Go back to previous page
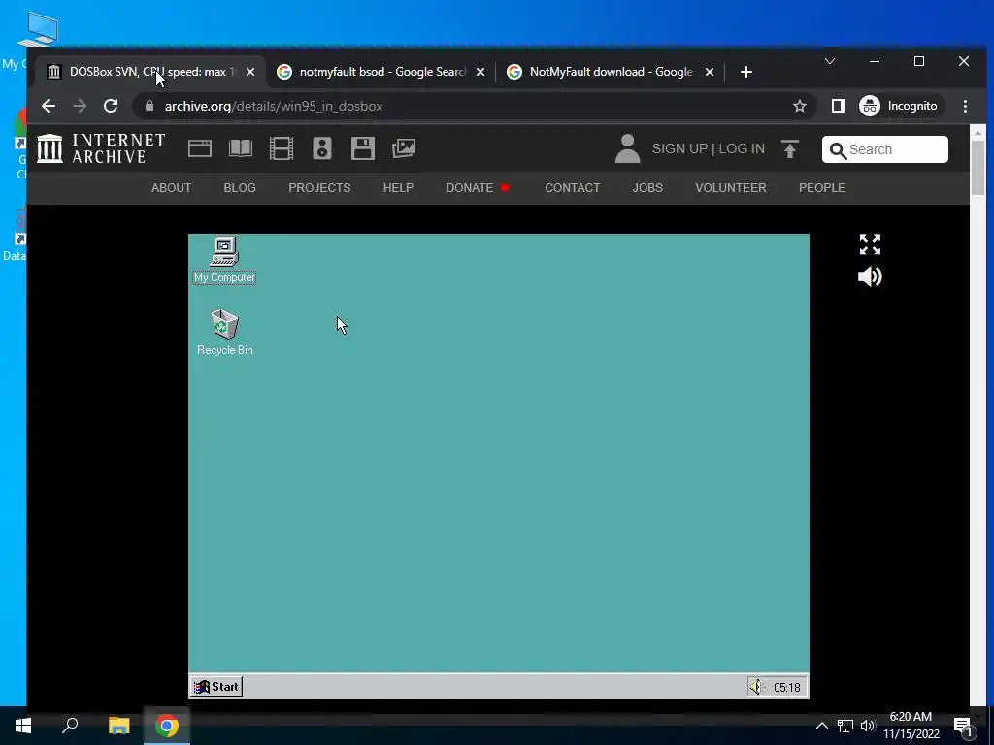994x745 pixels. click(x=49, y=106)
